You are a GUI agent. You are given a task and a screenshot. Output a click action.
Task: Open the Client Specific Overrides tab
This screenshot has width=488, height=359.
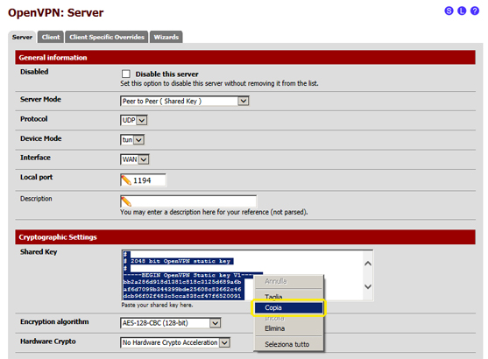(107, 37)
